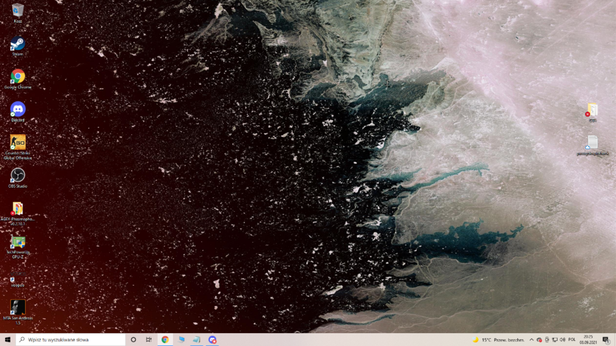Select the TechPowerUp GPU-Z shortcut
The image size is (616, 346).
[18, 247]
